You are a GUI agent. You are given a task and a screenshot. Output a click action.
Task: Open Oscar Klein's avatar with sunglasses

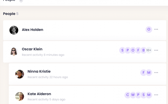coord(14,52)
